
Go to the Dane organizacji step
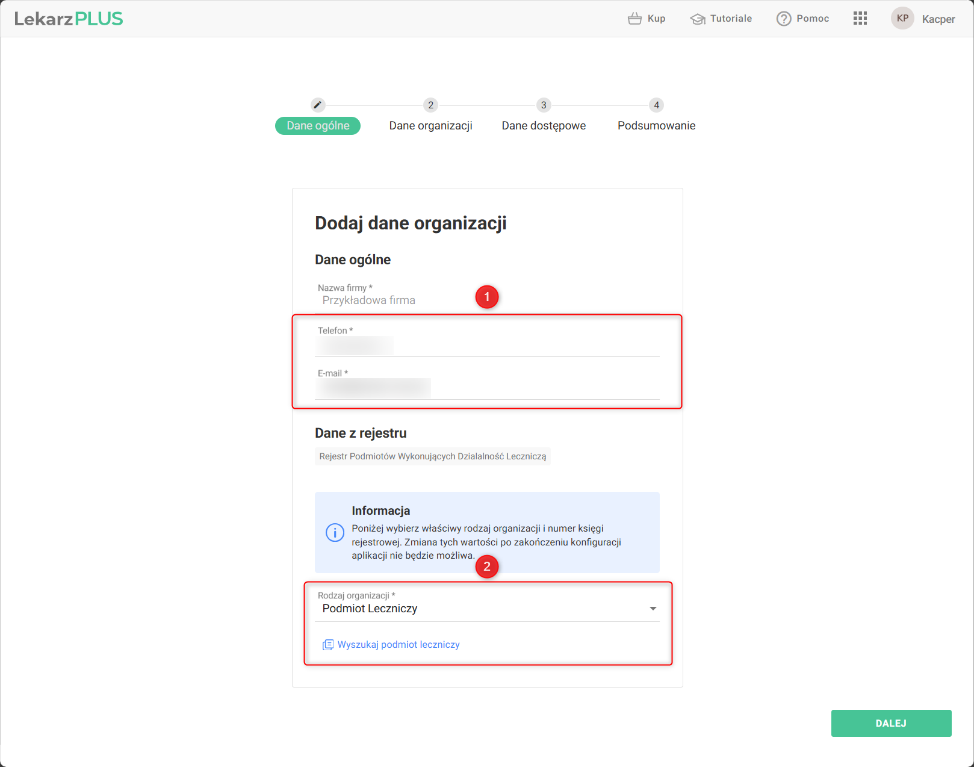pos(430,125)
